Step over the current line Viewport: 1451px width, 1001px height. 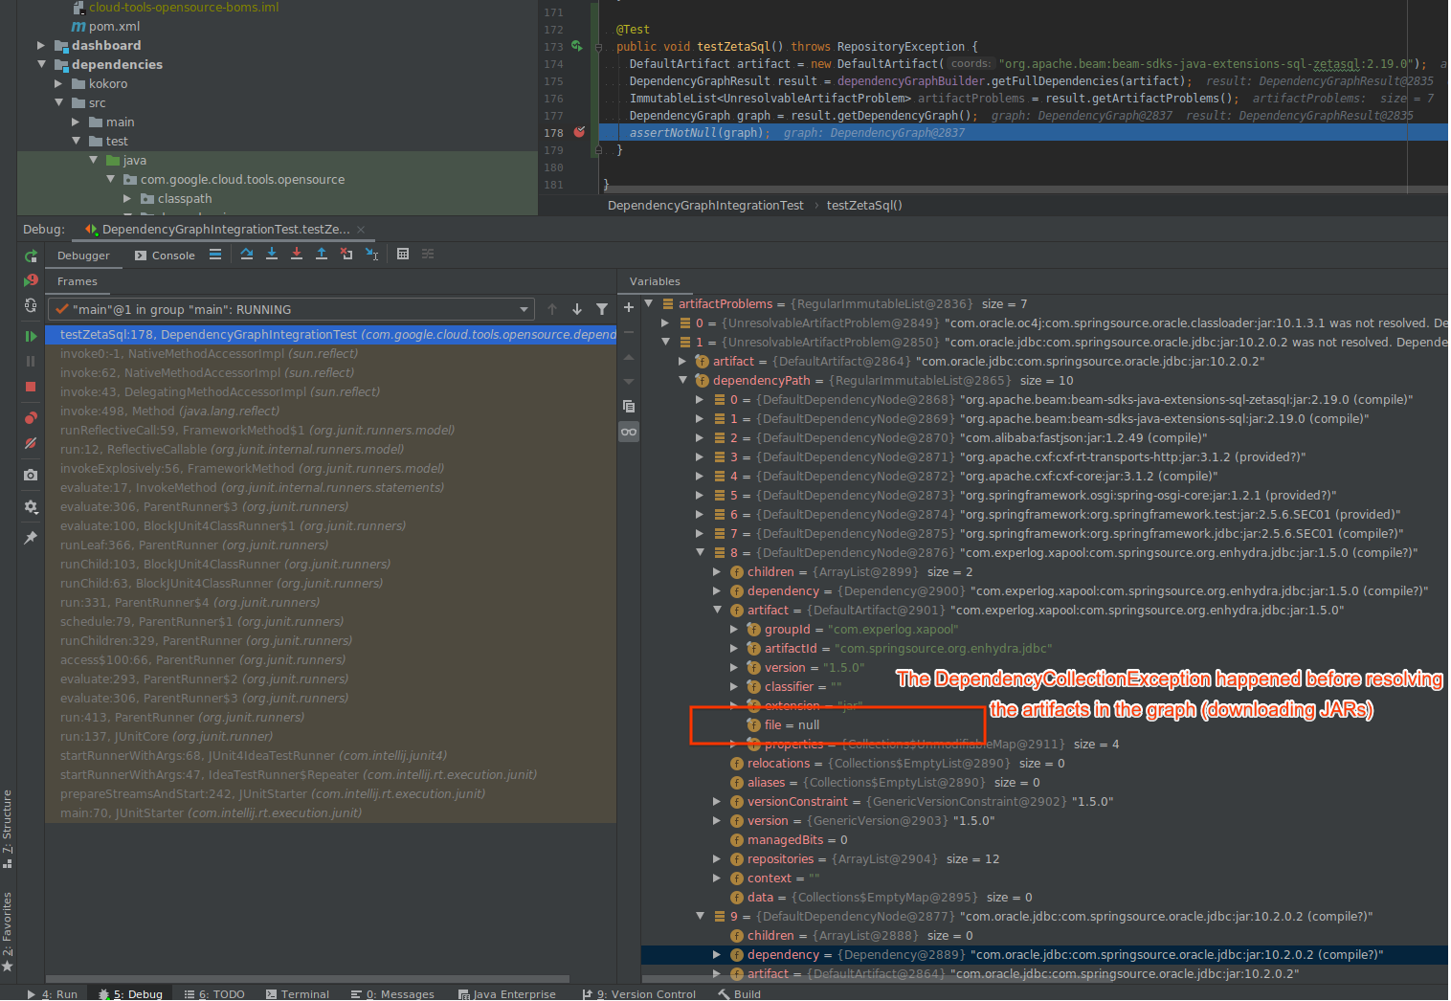pos(247,254)
